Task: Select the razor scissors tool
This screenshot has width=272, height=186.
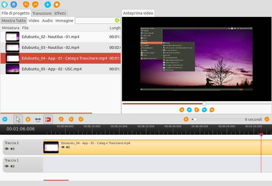Action: (x=28, y=119)
